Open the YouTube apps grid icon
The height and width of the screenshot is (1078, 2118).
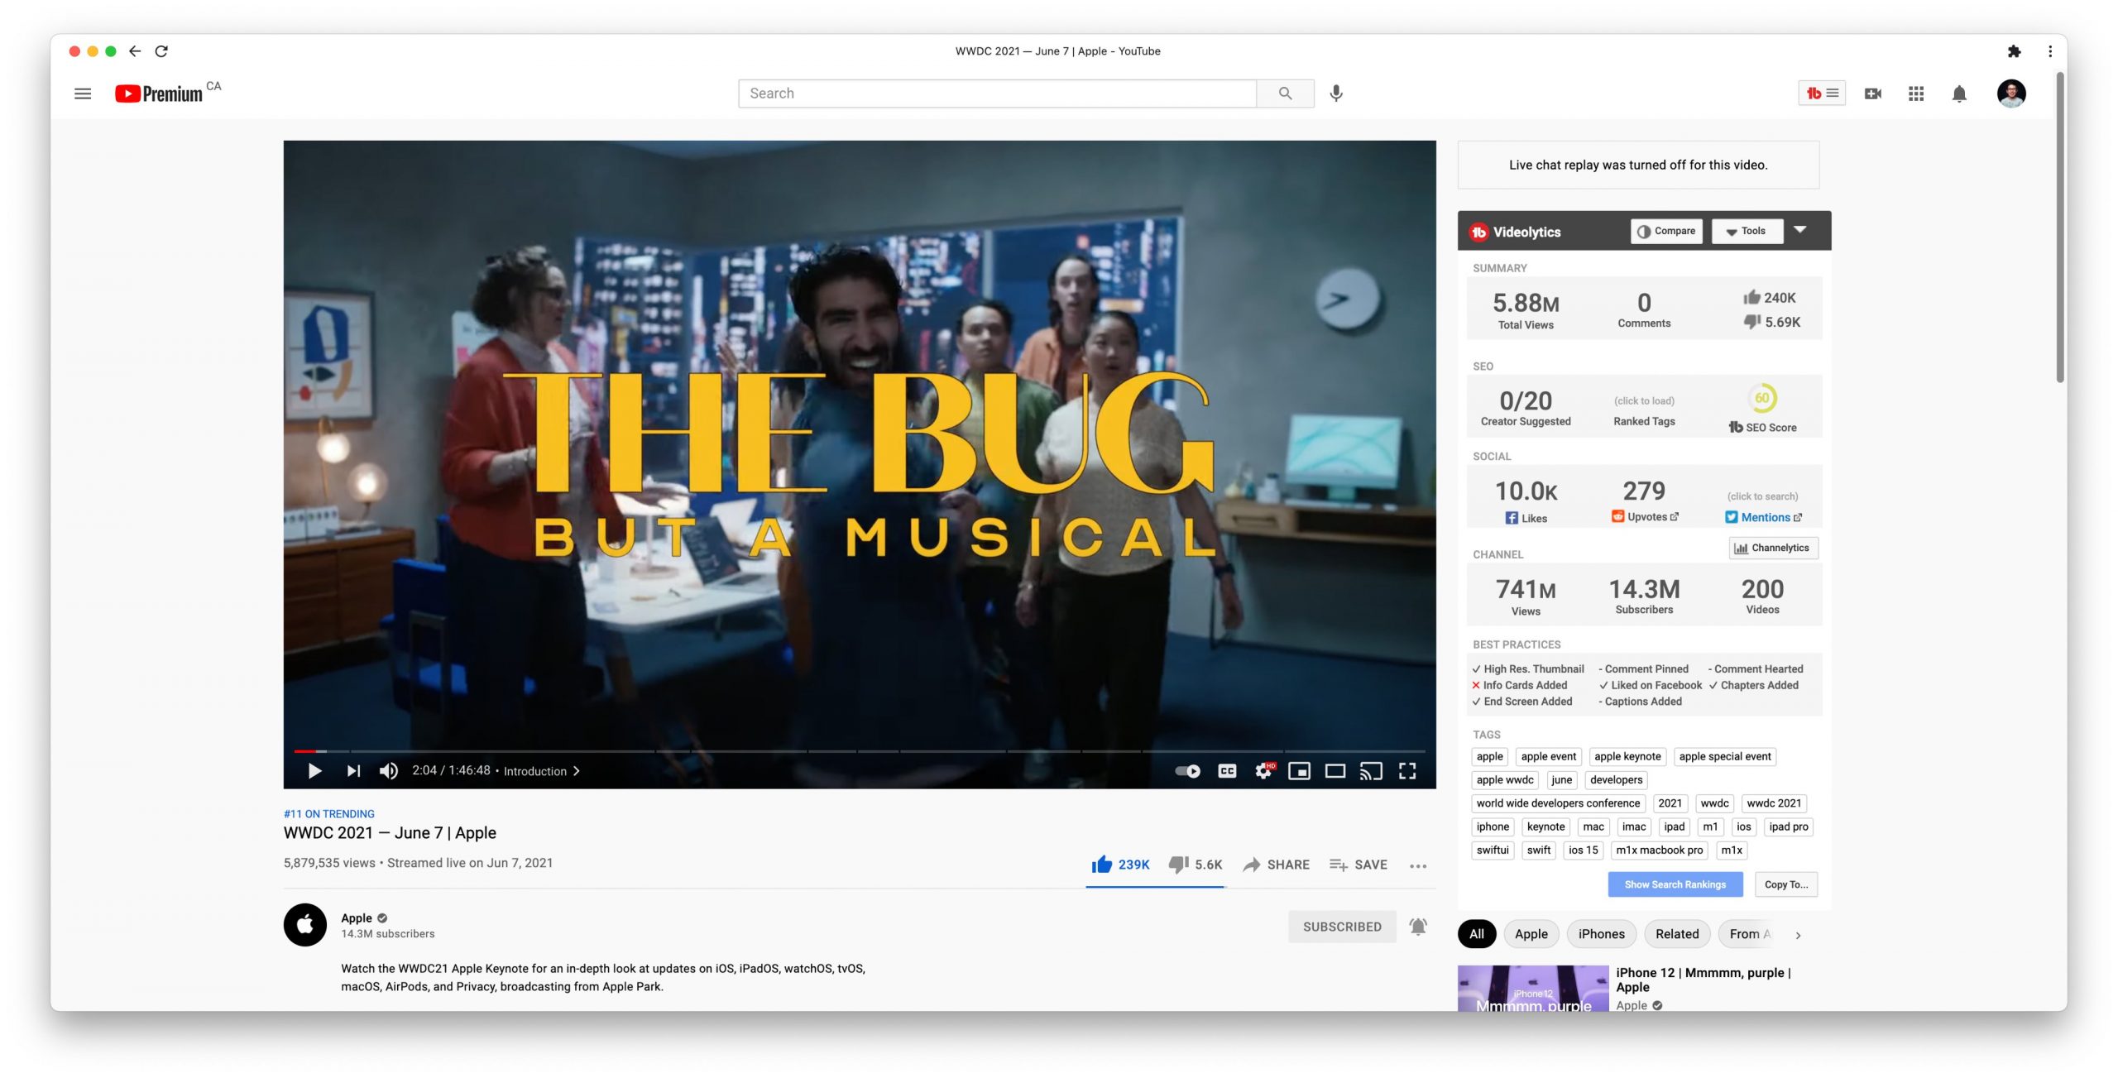pos(1916,93)
